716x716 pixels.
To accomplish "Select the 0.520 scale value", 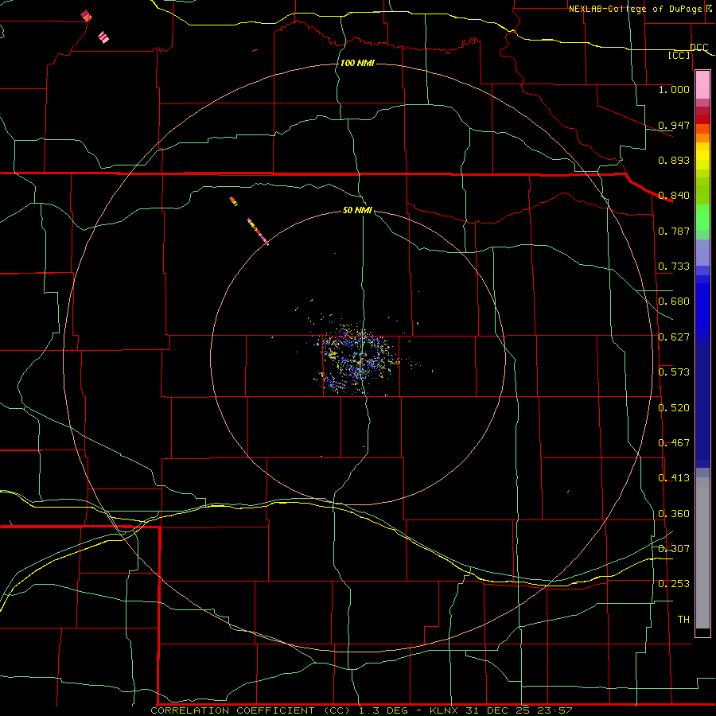I will tap(674, 408).
